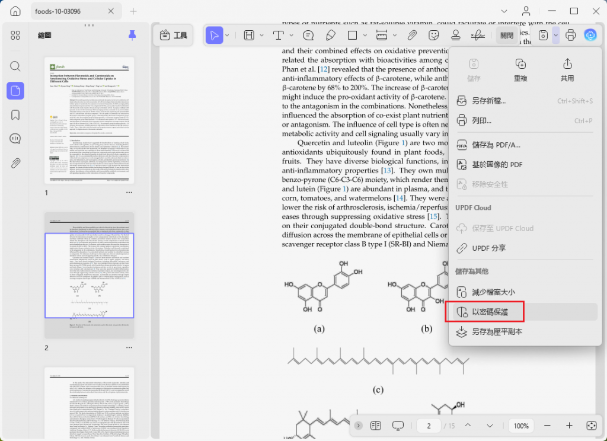Open the sticker annotation tool
The image size is (607, 441).
point(433,35)
